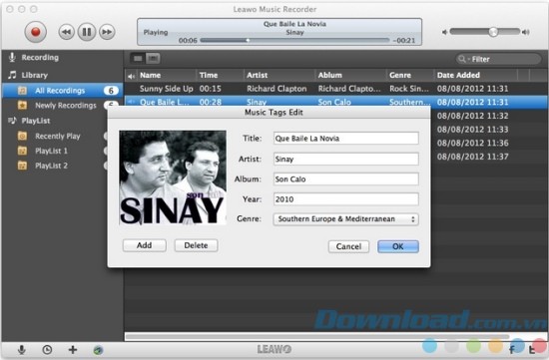549x360 pixels.
Task: Open the Genre dropdown in the tag editor
Action: (x=346, y=219)
